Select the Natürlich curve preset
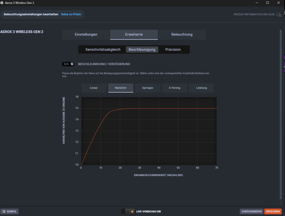Viewport: 285px width, 216px height. 121,88
